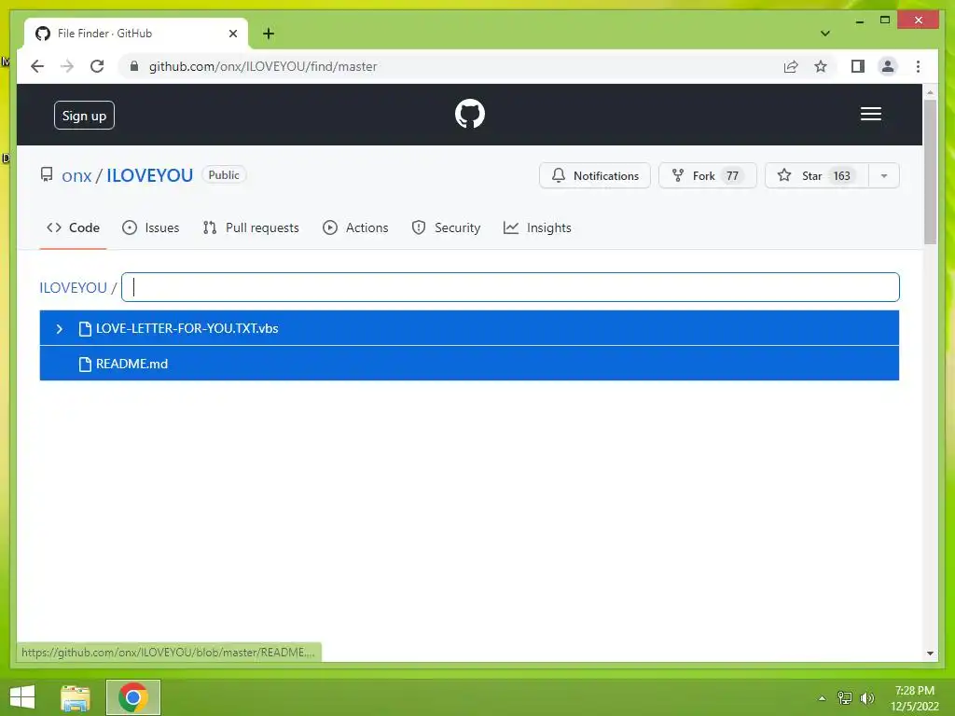The image size is (955, 716).
Task: Show hidden system tray icons
Action: [822, 698]
